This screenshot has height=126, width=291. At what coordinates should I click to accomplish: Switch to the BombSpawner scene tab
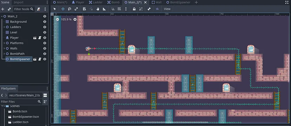178,2
